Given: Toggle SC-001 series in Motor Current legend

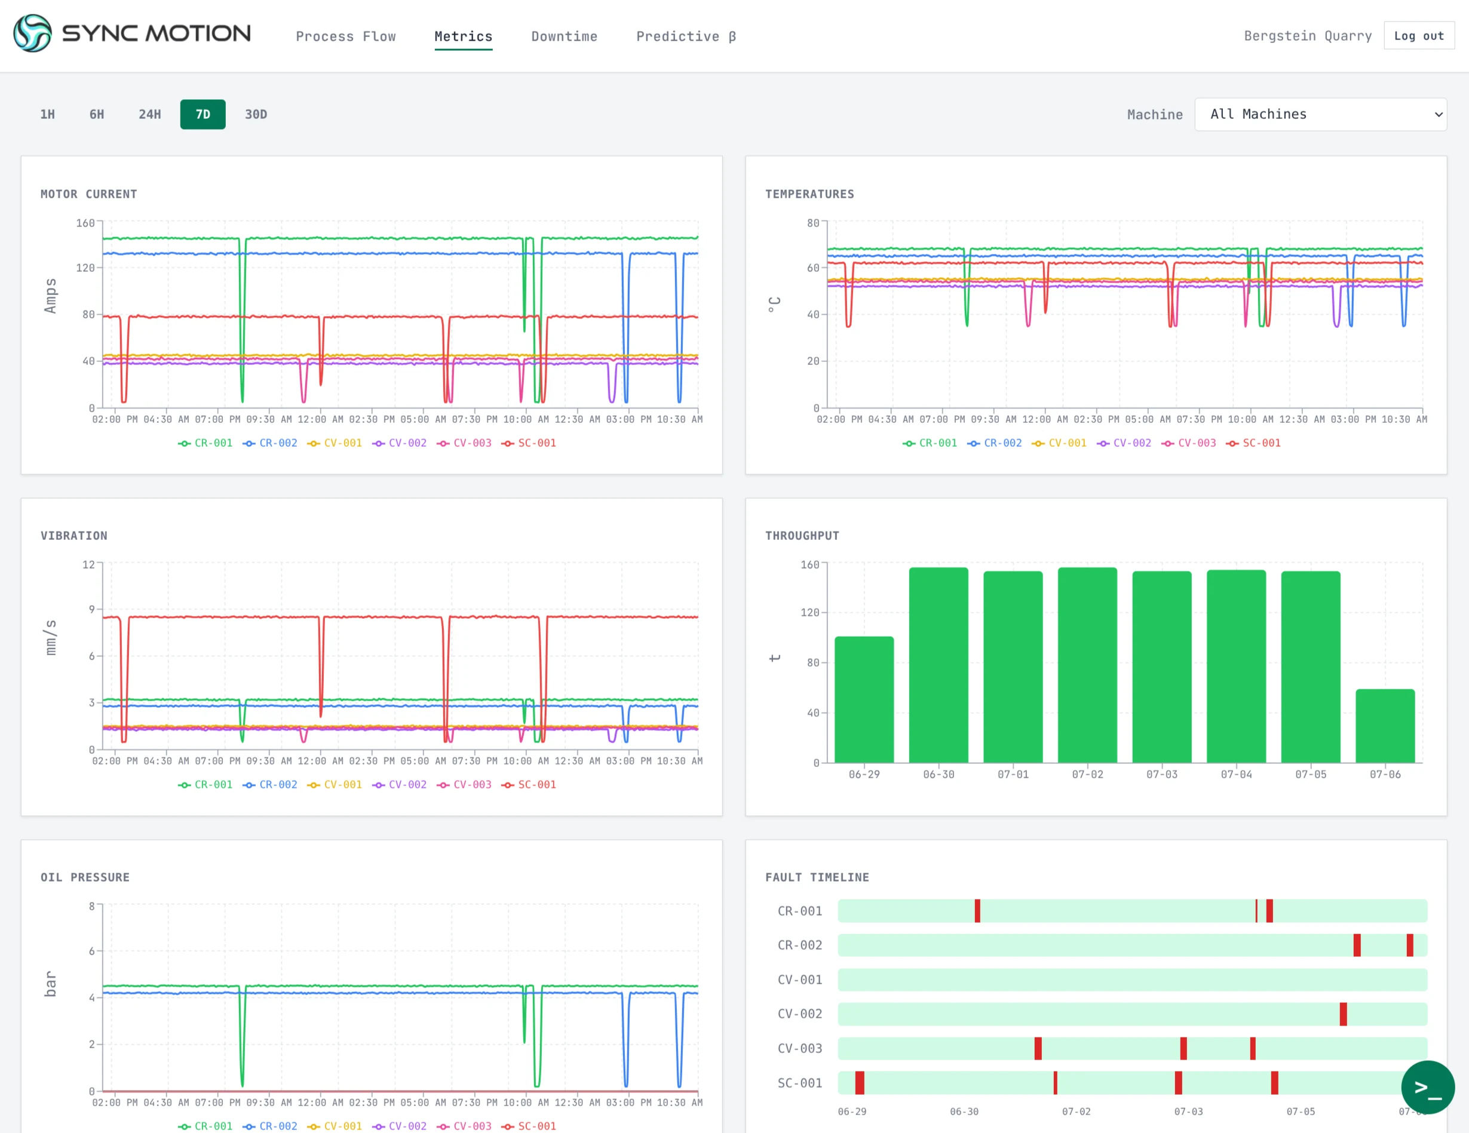Looking at the screenshot, I should (x=529, y=443).
